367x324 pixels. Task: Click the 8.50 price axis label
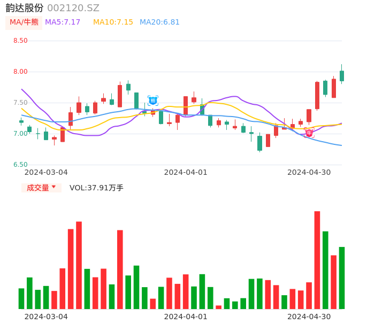tap(20, 41)
